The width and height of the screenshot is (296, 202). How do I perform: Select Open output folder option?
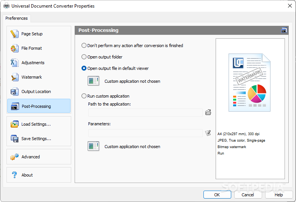pyautogui.click(x=102, y=57)
